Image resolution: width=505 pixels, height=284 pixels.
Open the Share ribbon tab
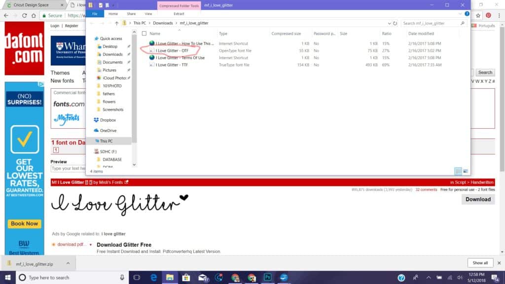131,14
